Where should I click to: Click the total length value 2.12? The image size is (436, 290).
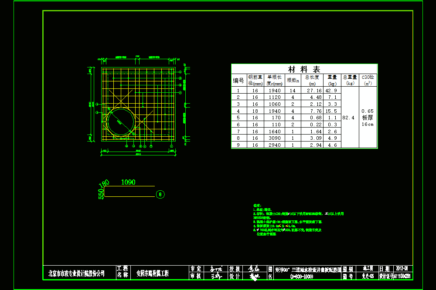coord(316,104)
